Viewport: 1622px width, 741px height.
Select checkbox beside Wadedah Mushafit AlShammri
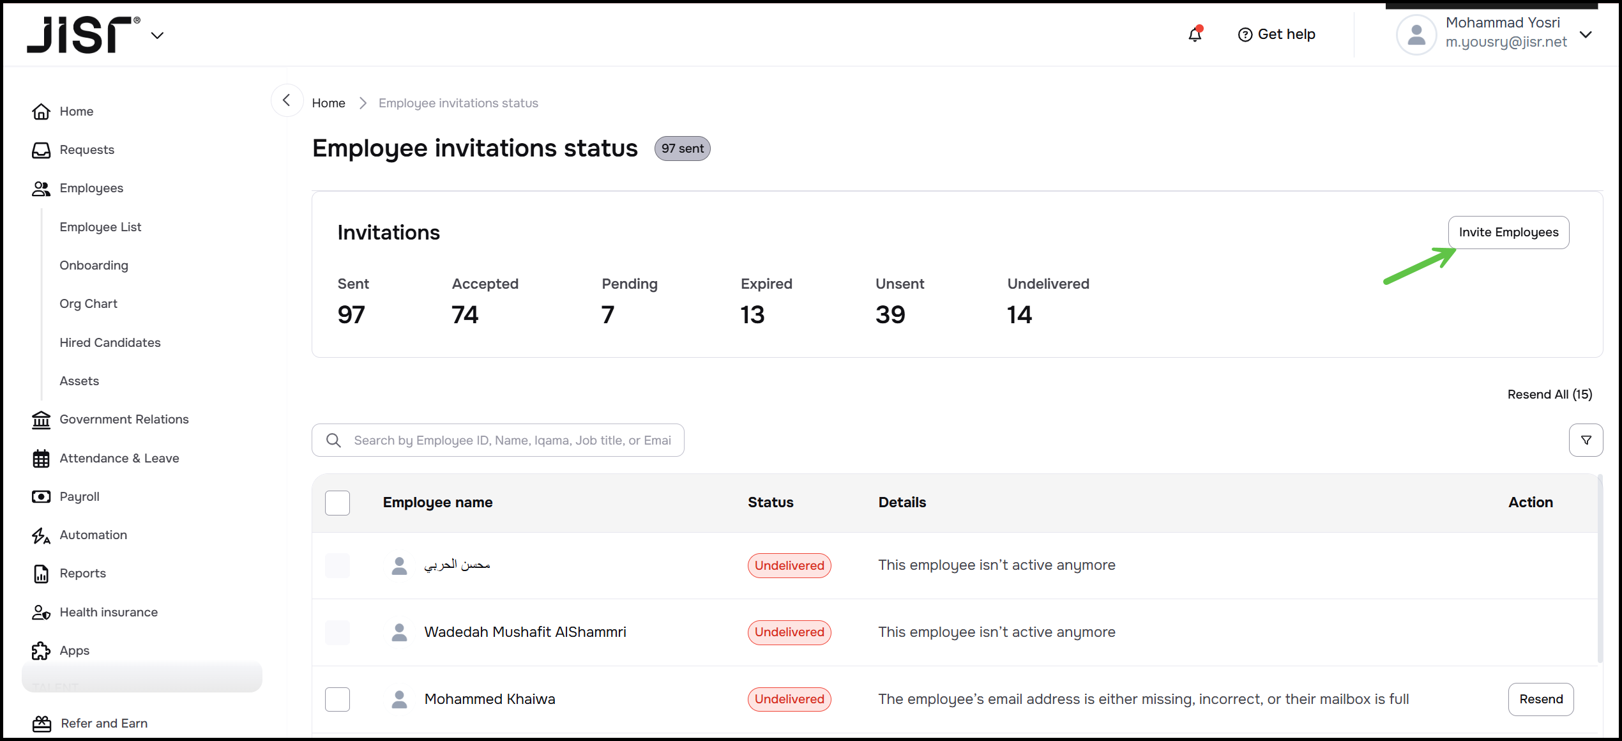point(337,632)
